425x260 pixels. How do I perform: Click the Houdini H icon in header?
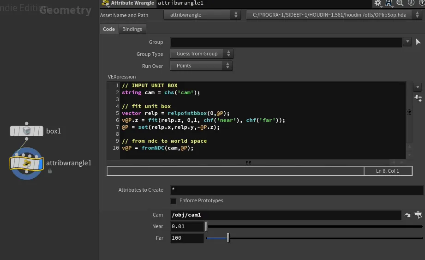(389, 3)
